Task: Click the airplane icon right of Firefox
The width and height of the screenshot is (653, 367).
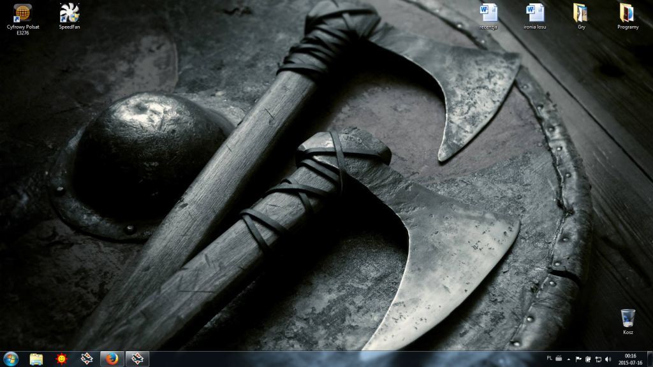Action: tap(138, 359)
